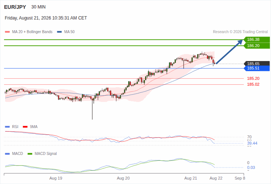Click the MACD Signal indicator label
Image resolution: width=271 pixels, height=184 pixels.
pos(46,154)
